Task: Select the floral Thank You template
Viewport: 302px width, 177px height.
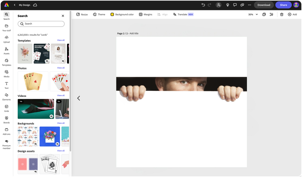Action: pyautogui.click(x=25, y=54)
